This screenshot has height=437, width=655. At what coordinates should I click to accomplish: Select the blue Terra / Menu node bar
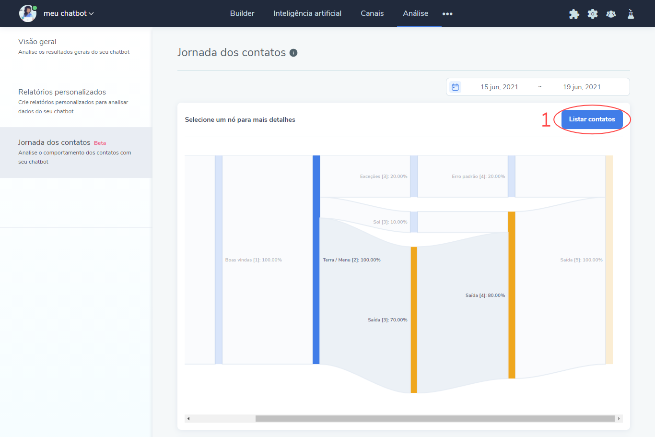point(316,260)
